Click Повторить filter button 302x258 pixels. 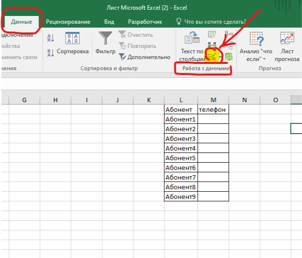137,46
